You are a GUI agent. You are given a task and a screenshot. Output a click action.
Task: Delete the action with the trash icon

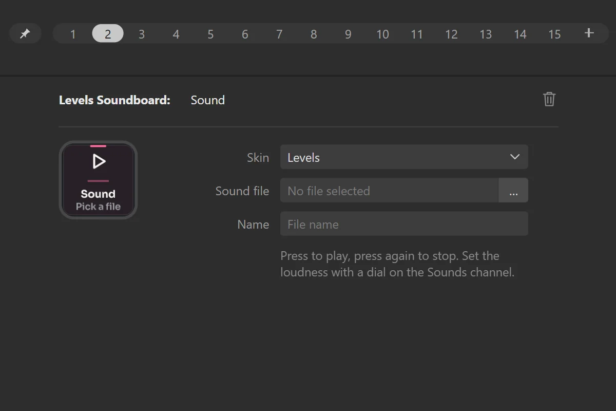(549, 99)
